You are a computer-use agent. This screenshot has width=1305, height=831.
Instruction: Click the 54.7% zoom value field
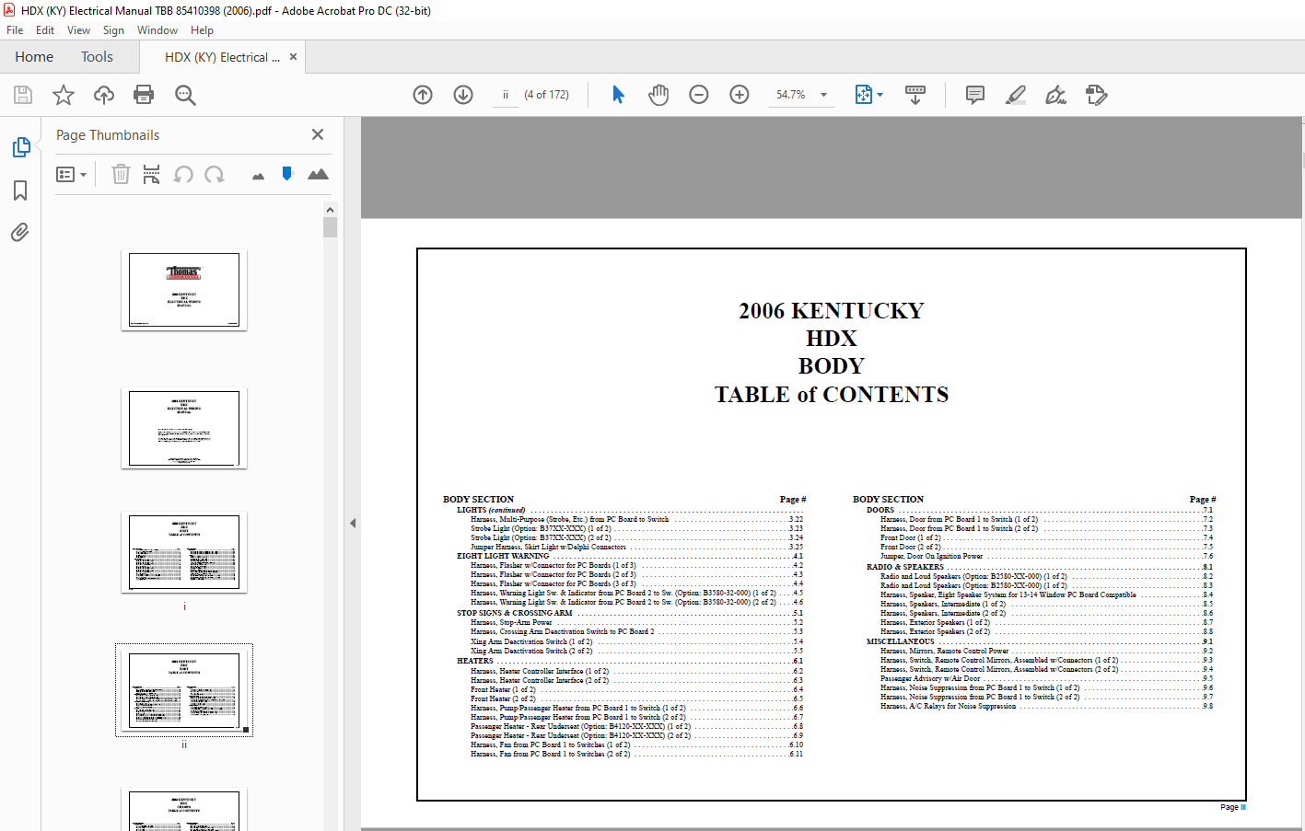(791, 95)
